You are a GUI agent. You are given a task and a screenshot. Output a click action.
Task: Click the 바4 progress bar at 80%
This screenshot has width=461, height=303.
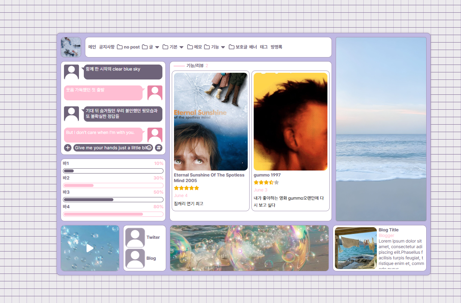click(113, 214)
